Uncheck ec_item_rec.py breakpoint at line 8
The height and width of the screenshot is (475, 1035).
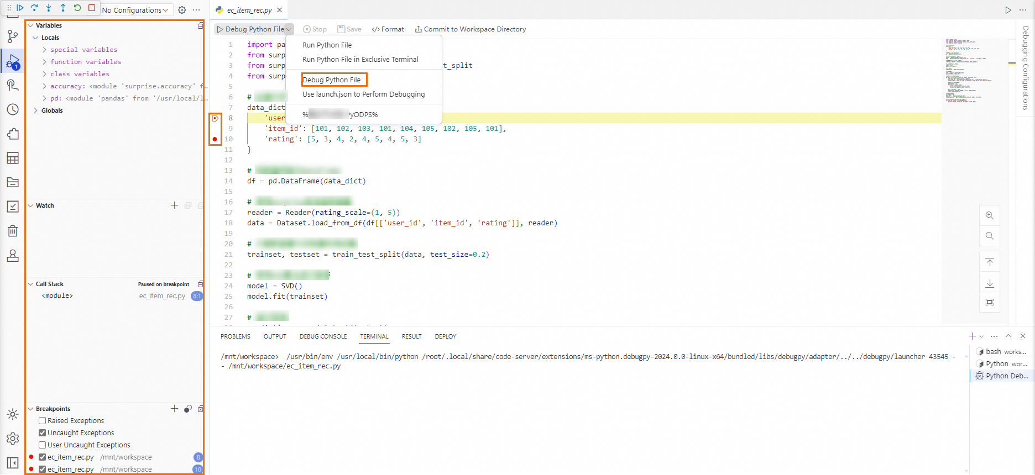tap(42, 457)
